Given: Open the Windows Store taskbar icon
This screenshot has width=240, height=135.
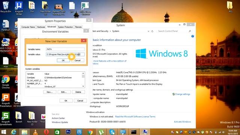Looking at the screenshot, I should click(x=57, y=132).
